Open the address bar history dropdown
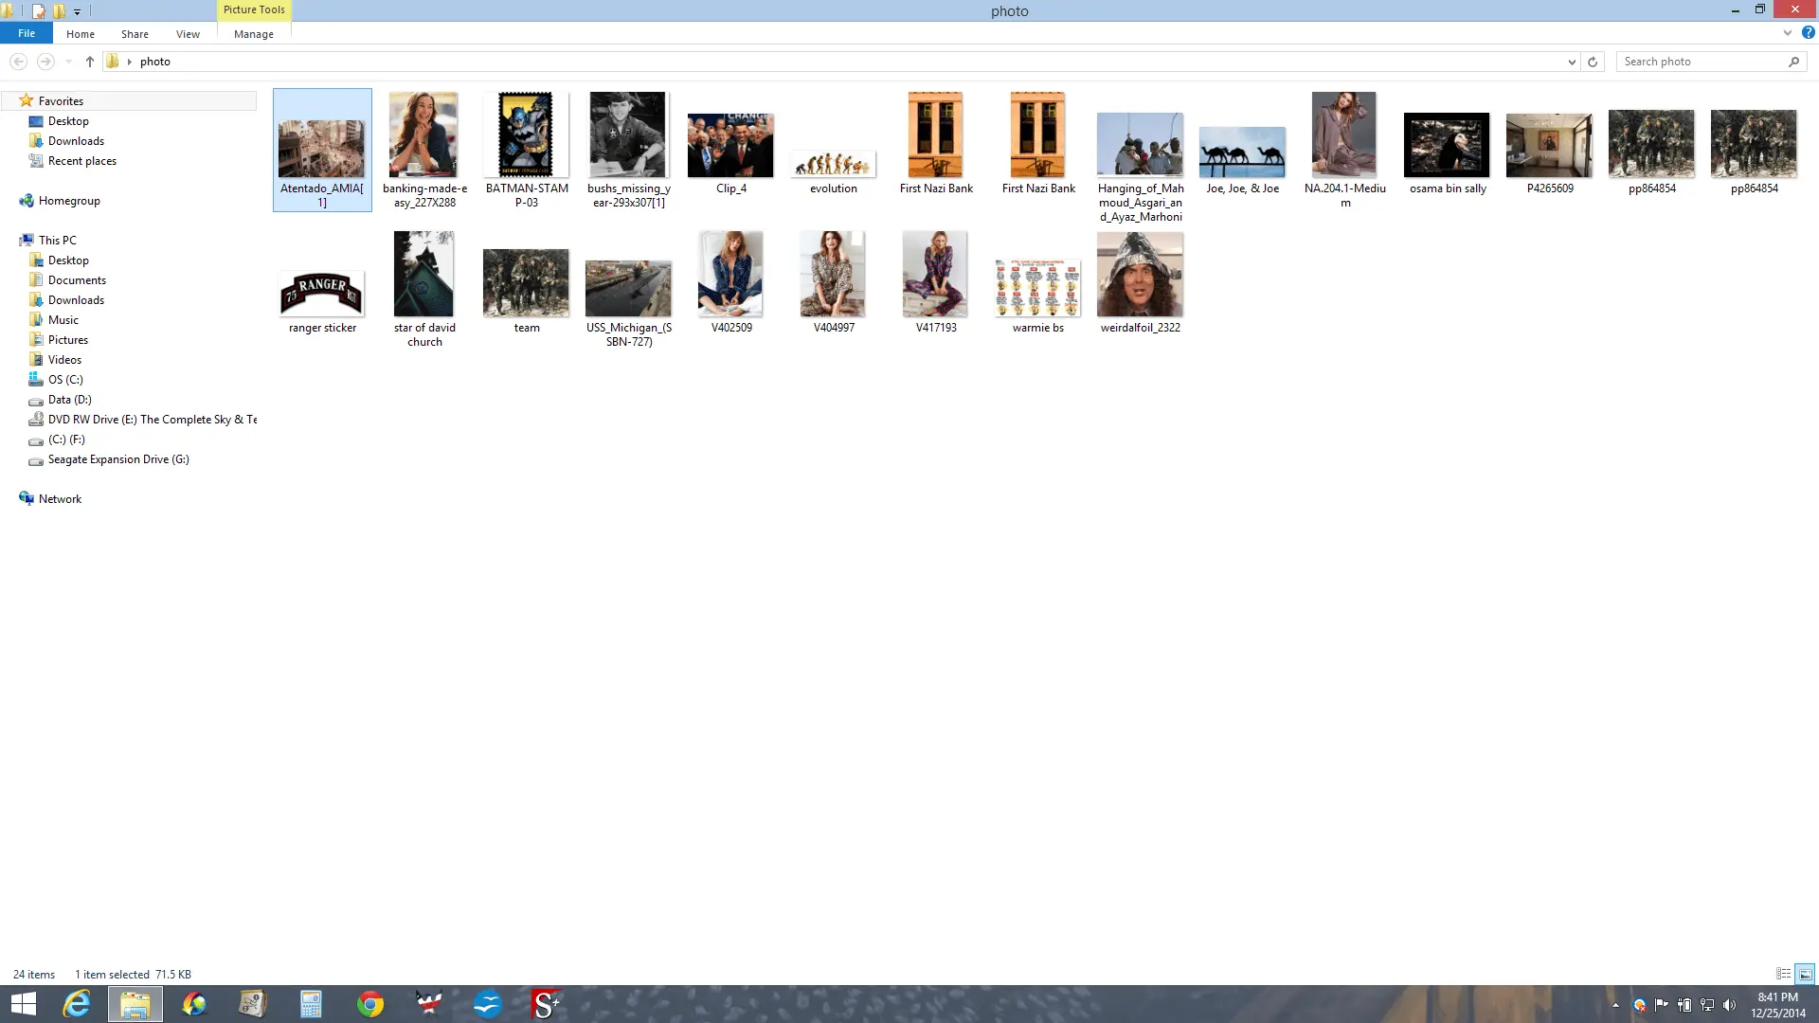 (1572, 62)
